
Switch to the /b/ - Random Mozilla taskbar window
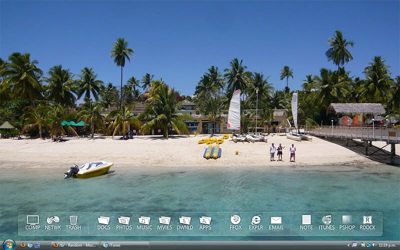[74, 245]
